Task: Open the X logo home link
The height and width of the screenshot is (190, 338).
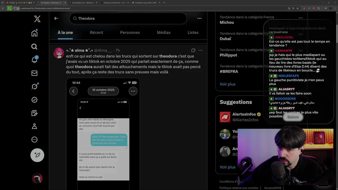Action: point(37,19)
